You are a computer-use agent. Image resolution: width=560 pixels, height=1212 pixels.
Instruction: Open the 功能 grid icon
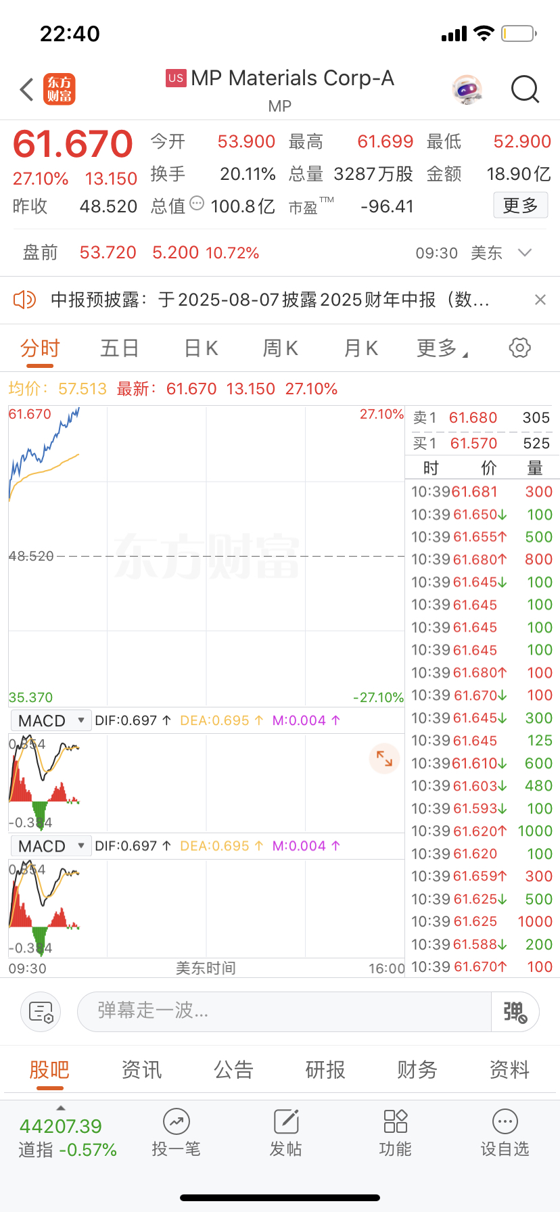[396, 1121]
